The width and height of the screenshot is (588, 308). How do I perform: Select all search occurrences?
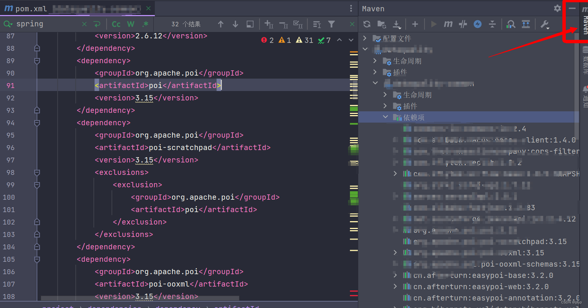pyautogui.click(x=298, y=24)
